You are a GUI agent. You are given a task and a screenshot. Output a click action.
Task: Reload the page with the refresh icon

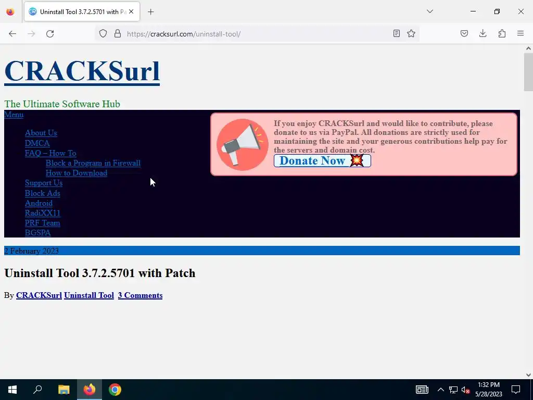50,34
